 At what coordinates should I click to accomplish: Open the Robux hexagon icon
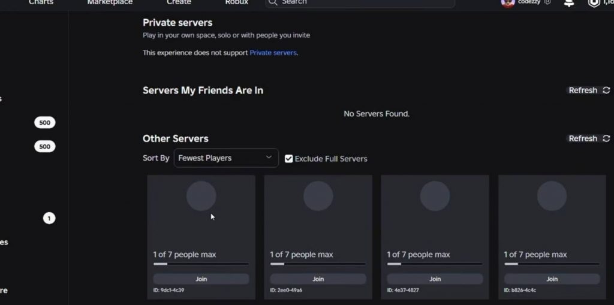[x=594, y=3]
